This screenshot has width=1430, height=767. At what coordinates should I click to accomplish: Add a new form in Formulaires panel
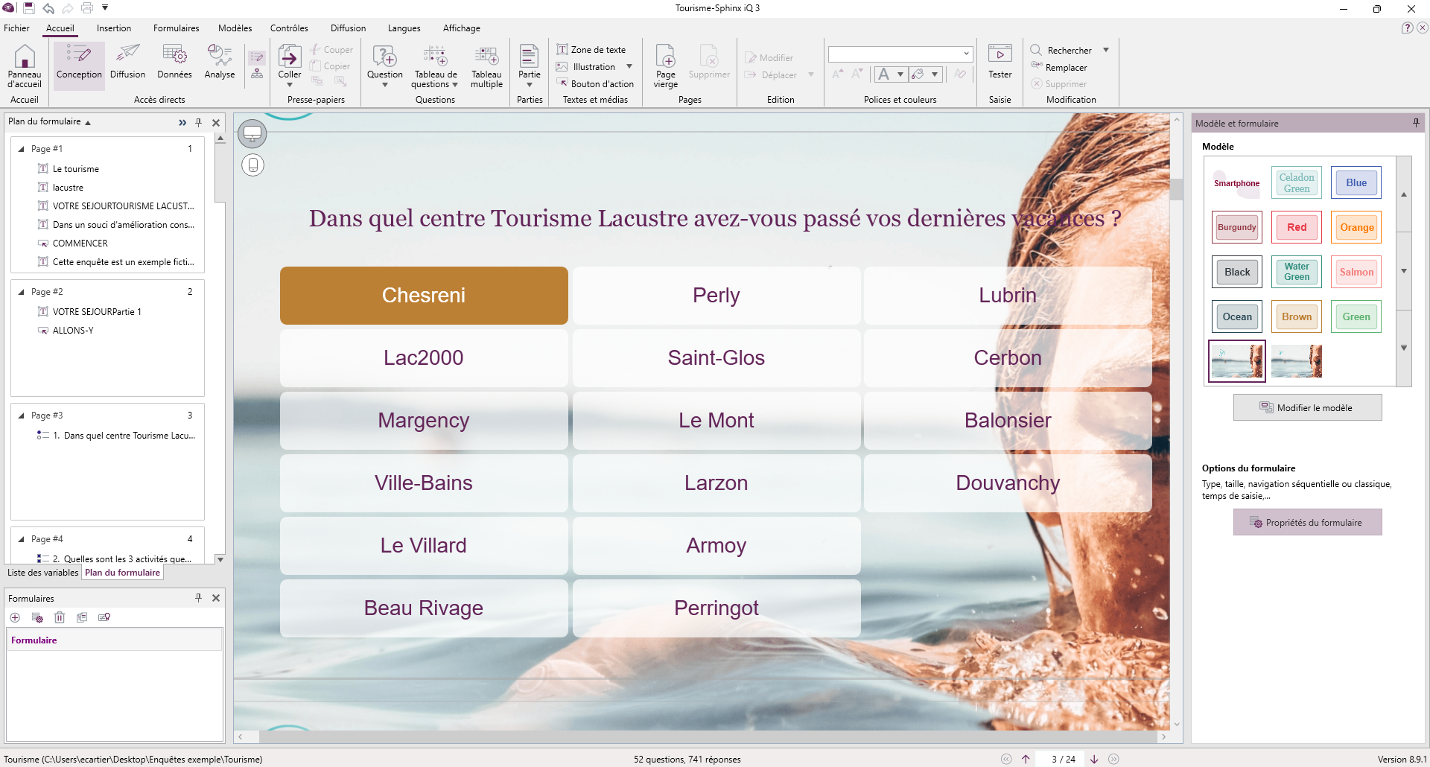coord(15,617)
